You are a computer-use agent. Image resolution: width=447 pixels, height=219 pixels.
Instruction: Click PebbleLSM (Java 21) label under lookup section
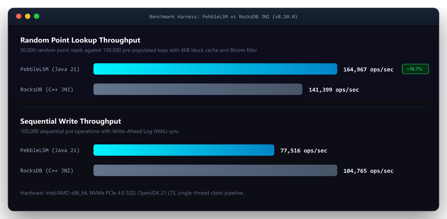(x=50, y=69)
